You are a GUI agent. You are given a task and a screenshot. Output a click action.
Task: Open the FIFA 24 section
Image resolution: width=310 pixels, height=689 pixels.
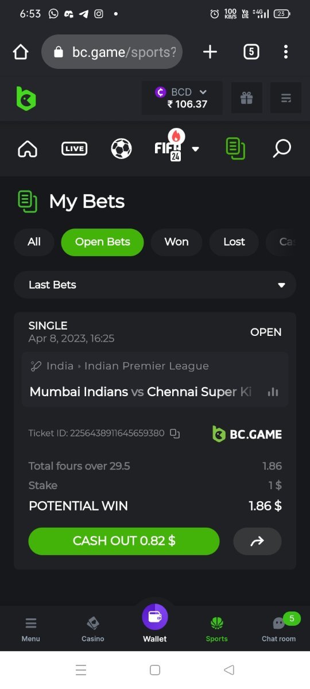pos(169,148)
